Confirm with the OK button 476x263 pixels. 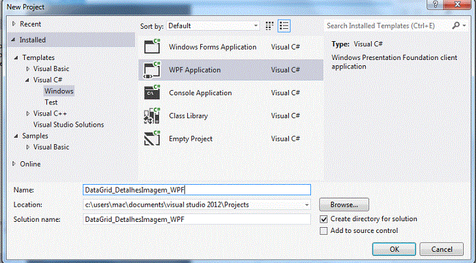click(x=394, y=249)
